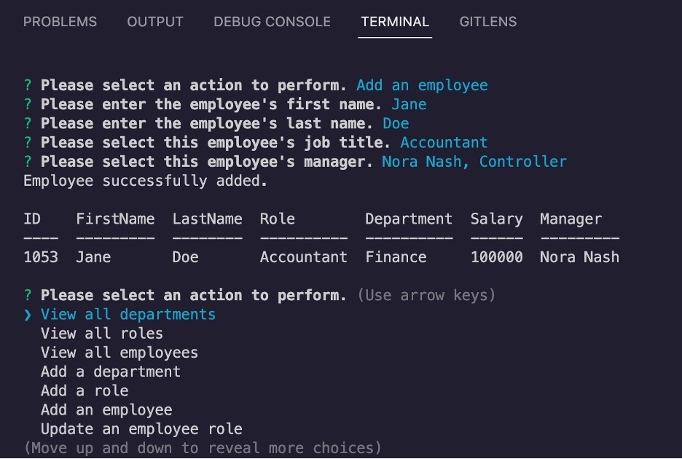Image resolution: width=682 pixels, height=459 pixels.
Task: Click the active TERMINAL tab
Action: point(394,22)
